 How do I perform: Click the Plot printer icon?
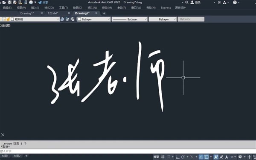tap(31, 2)
